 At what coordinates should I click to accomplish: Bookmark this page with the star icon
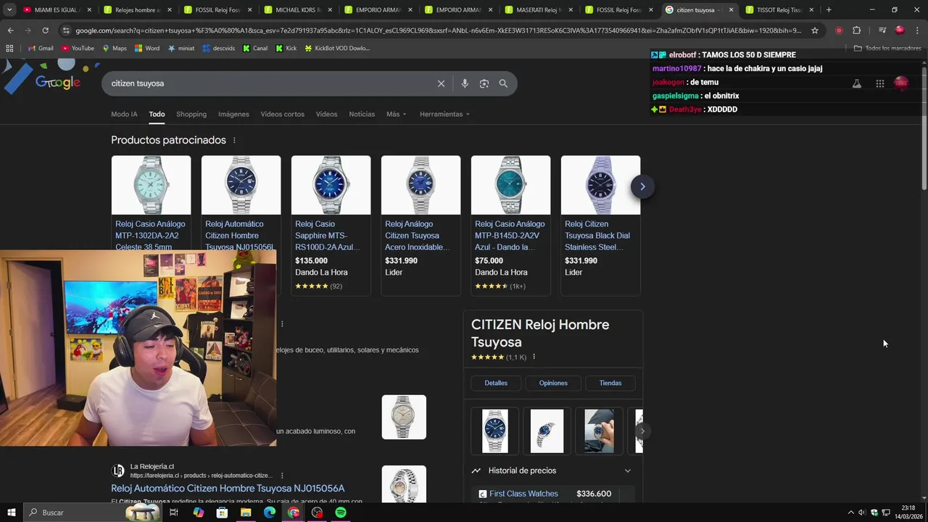click(x=815, y=30)
